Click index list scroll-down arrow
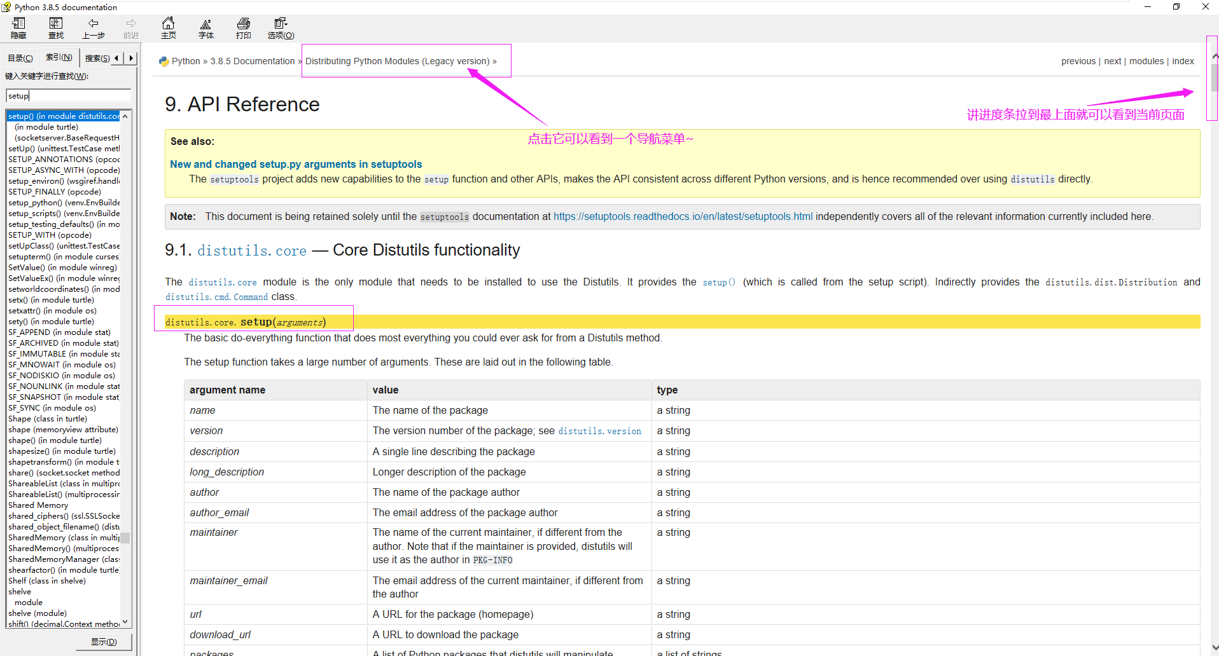Screen dimensions: 1219x656 (125, 622)
